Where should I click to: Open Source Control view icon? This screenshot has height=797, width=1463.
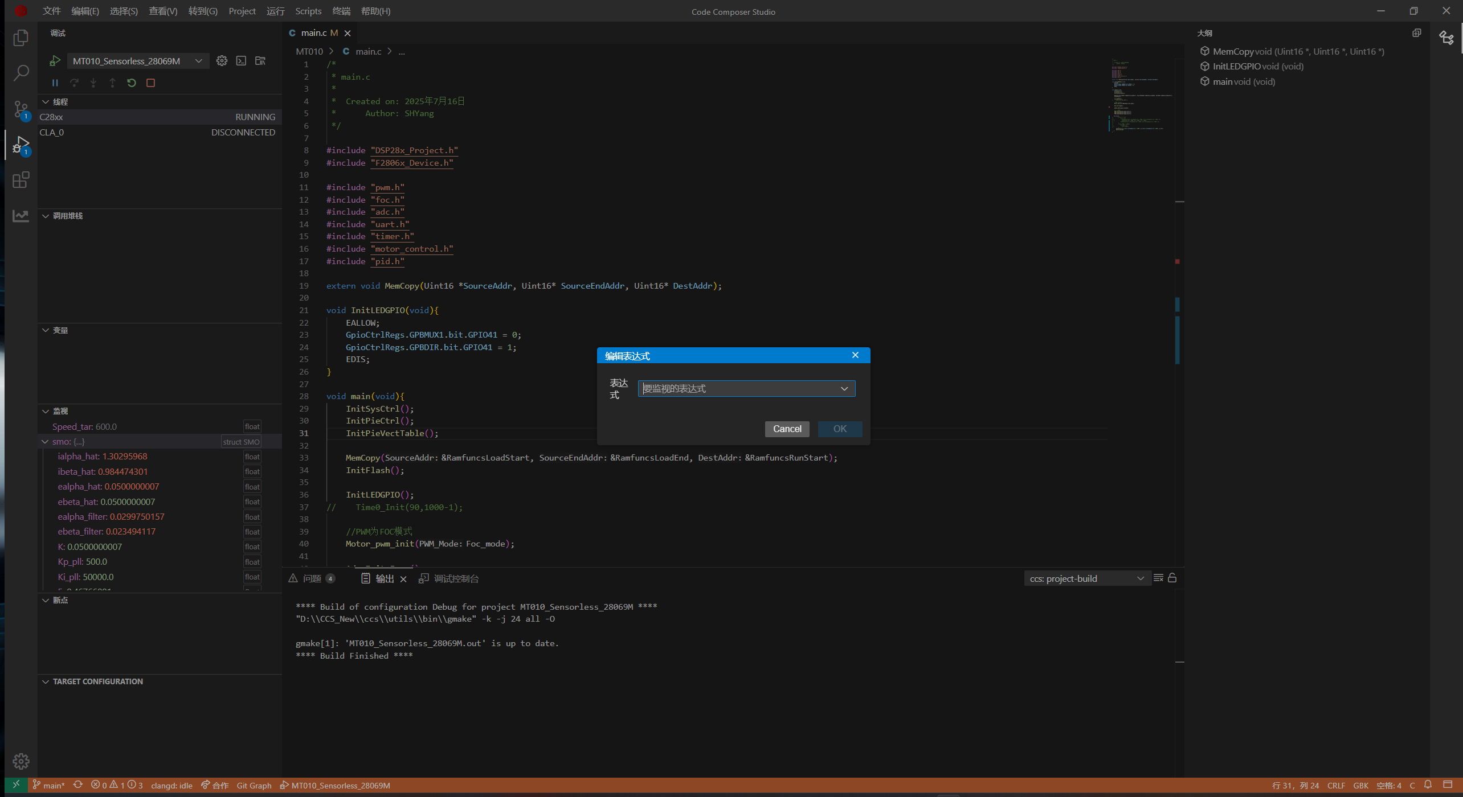pos(21,109)
